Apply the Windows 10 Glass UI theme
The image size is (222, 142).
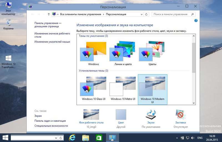pos(94,88)
